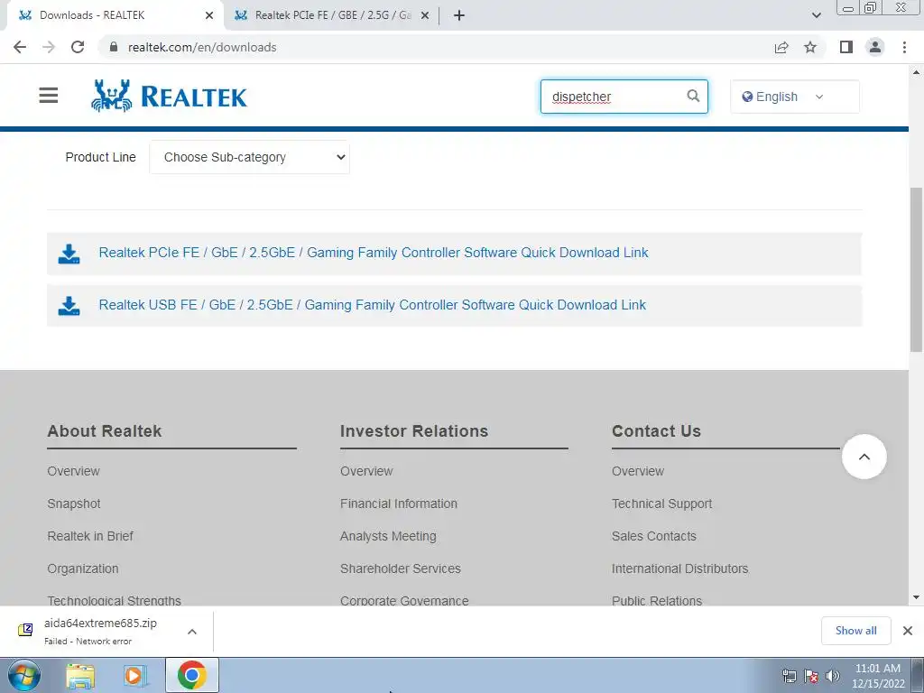Screen dimensions: 924x693
Task: Open Snapshot footer link
Action: click(x=74, y=504)
